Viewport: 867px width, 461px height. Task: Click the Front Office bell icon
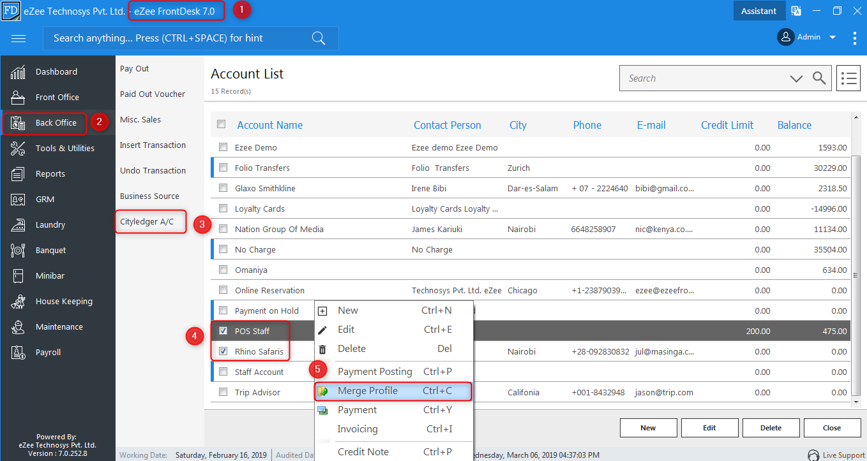[x=18, y=98]
